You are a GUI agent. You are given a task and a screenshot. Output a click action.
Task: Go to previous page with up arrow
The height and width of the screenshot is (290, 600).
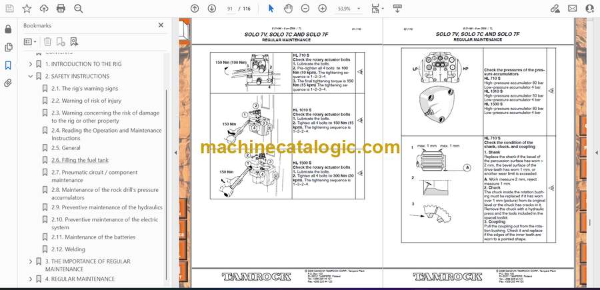click(x=195, y=9)
